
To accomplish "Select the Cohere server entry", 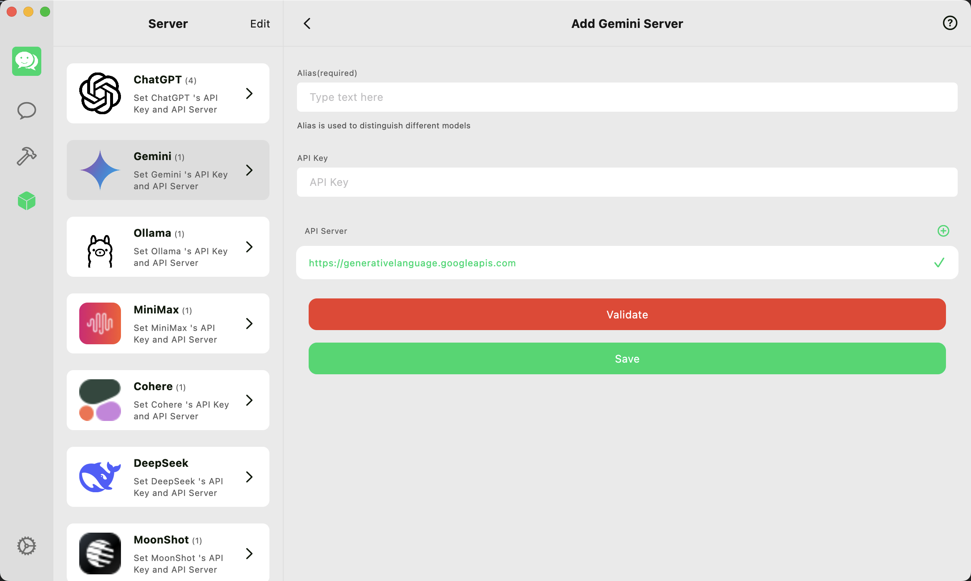I will click(x=168, y=400).
